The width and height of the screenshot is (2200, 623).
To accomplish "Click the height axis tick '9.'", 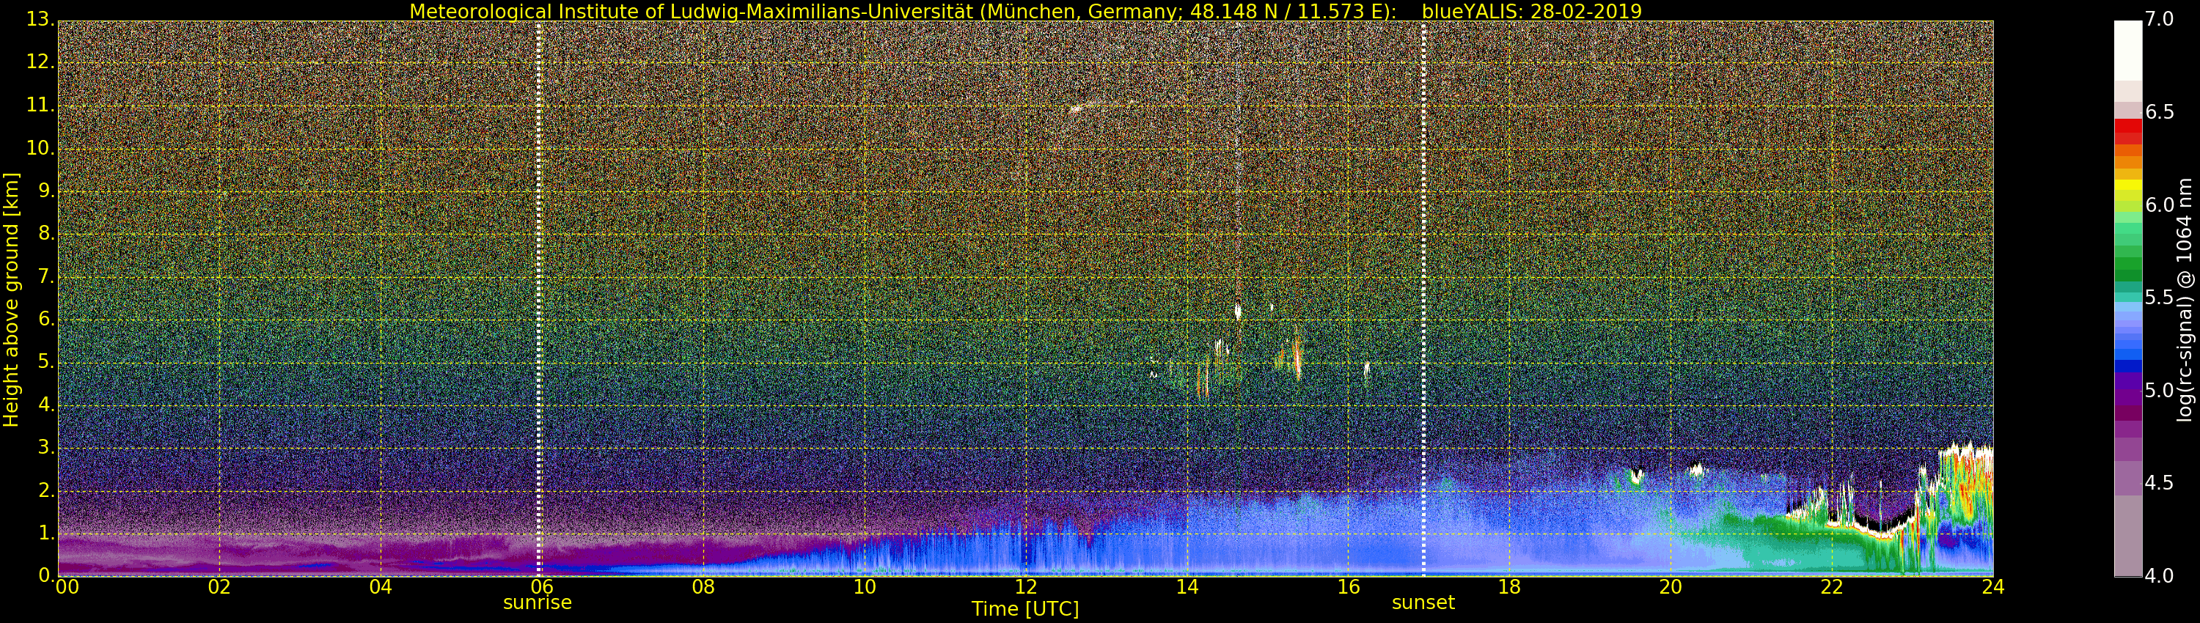I will [46, 191].
